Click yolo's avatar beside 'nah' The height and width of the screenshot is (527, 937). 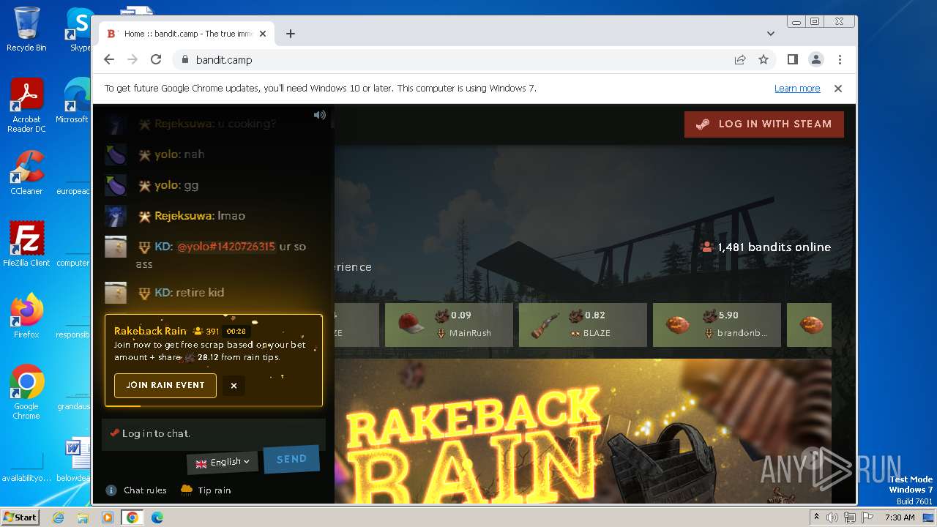click(116, 154)
